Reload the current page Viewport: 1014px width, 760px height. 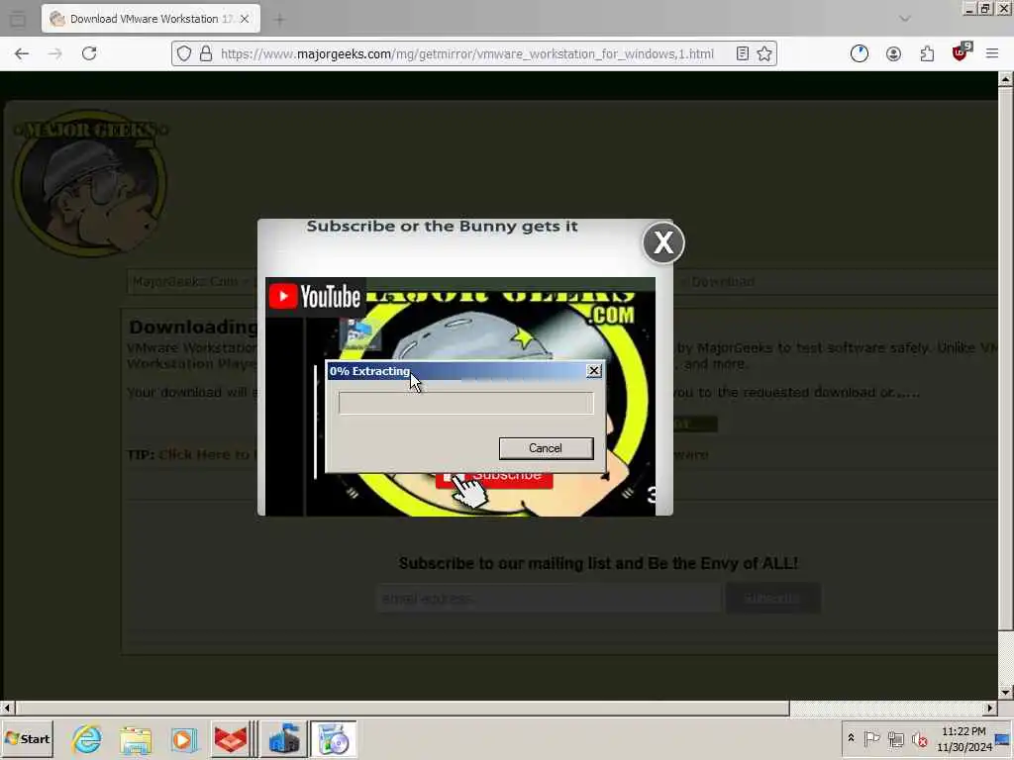89,53
